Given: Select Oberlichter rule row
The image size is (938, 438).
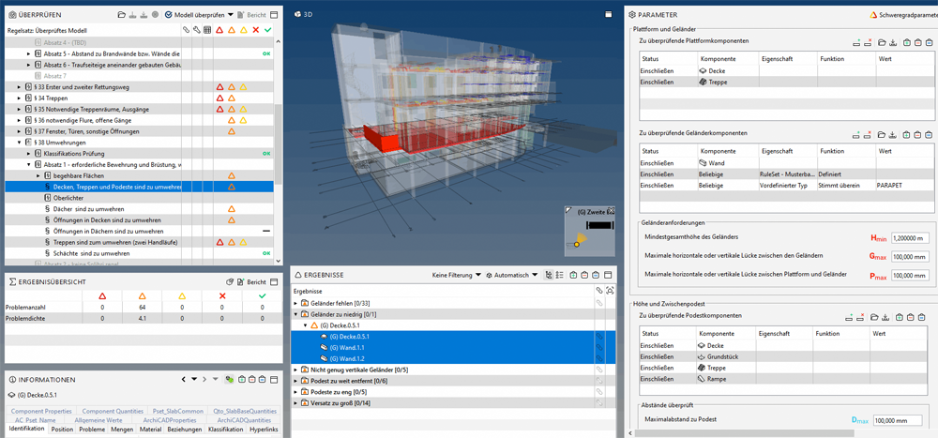Looking at the screenshot, I should 68,198.
